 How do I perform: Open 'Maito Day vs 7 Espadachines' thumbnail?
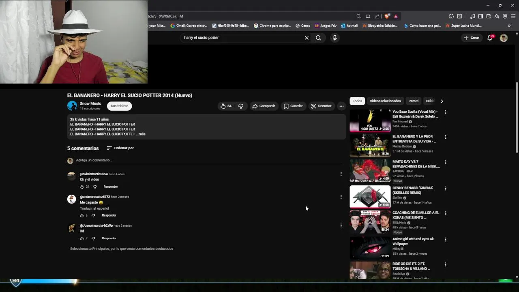tap(370, 170)
